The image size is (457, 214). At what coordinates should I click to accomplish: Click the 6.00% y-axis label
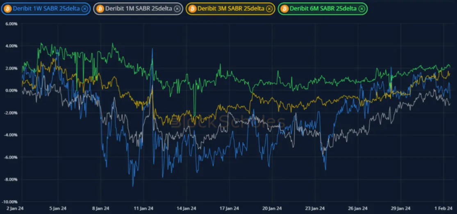(x=11, y=24)
